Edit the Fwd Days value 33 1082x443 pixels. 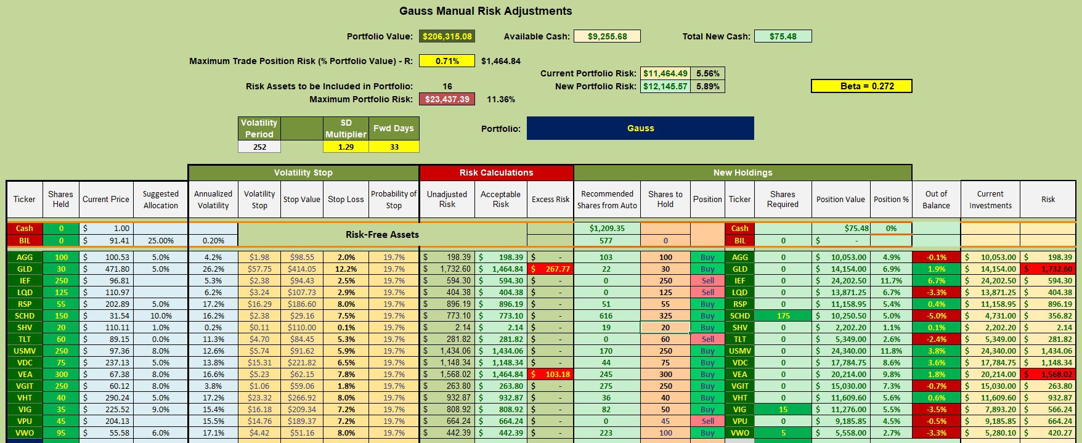[x=394, y=147]
